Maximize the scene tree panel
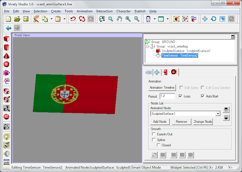The width and height of the screenshot is (242, 172). [233, 37]
